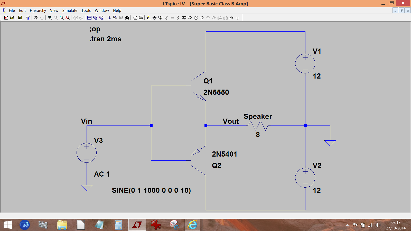This screenshot has height=231, width=411.
Task: Print the schematic with the printer icon
Action: pyautogui.click(x=141, y=18)
